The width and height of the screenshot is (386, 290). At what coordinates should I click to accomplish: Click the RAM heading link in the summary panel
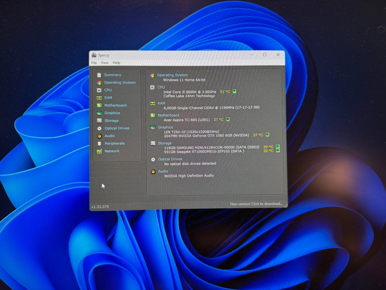161,103
